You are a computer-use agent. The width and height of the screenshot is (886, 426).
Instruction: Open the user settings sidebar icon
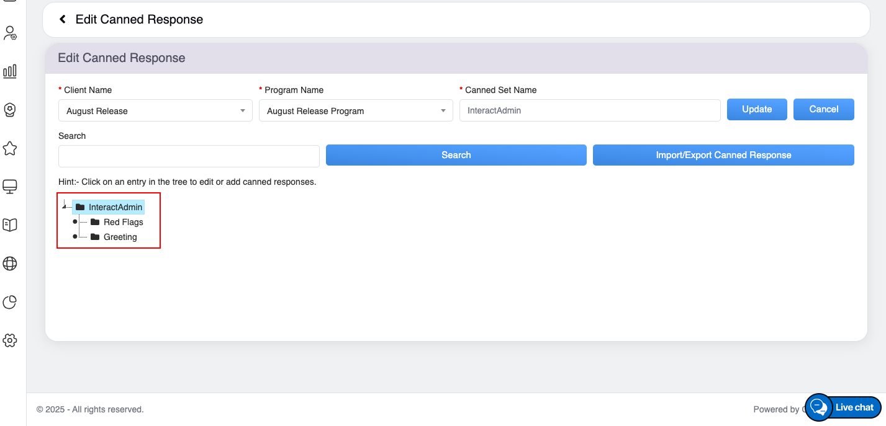(10, 33)
